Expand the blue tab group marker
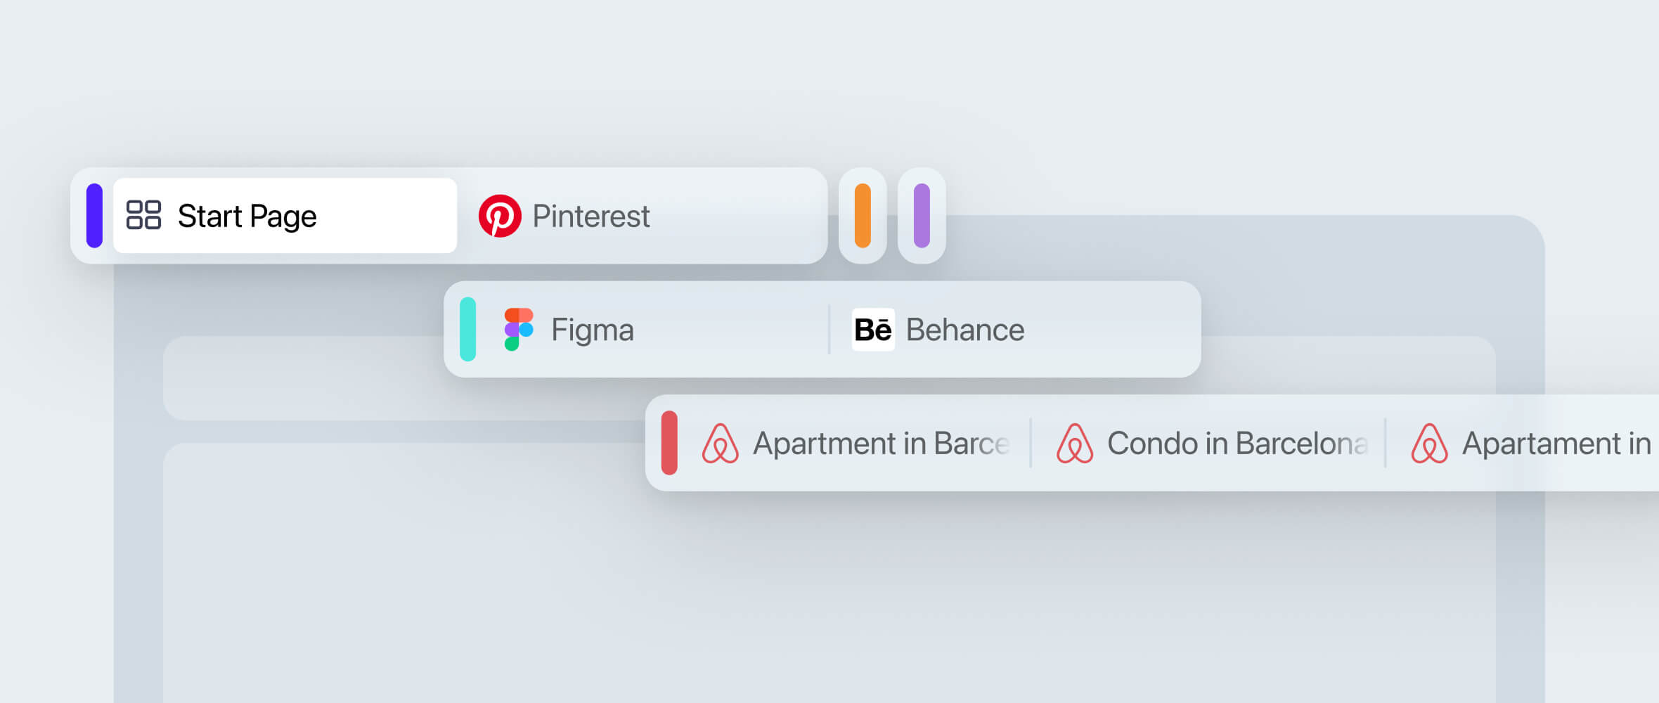The image size is (1659, 703). 93,215
